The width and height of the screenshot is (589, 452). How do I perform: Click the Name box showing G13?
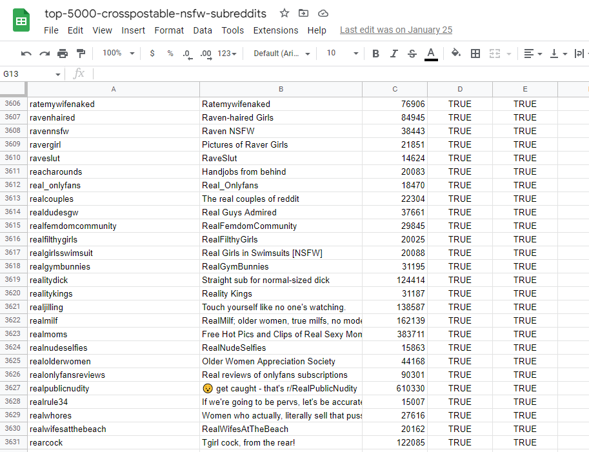pos(32,74)
